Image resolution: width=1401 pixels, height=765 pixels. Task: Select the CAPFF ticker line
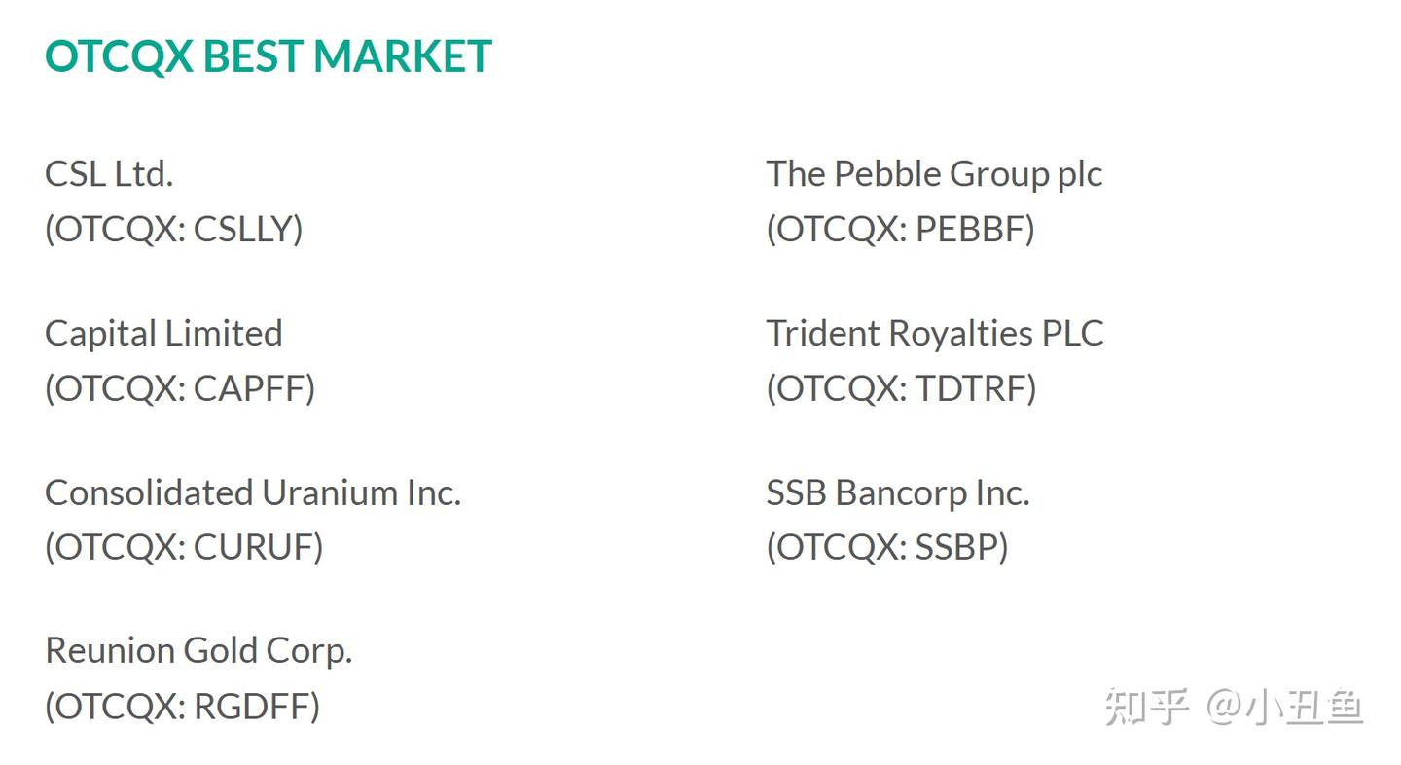pos(180,388)
